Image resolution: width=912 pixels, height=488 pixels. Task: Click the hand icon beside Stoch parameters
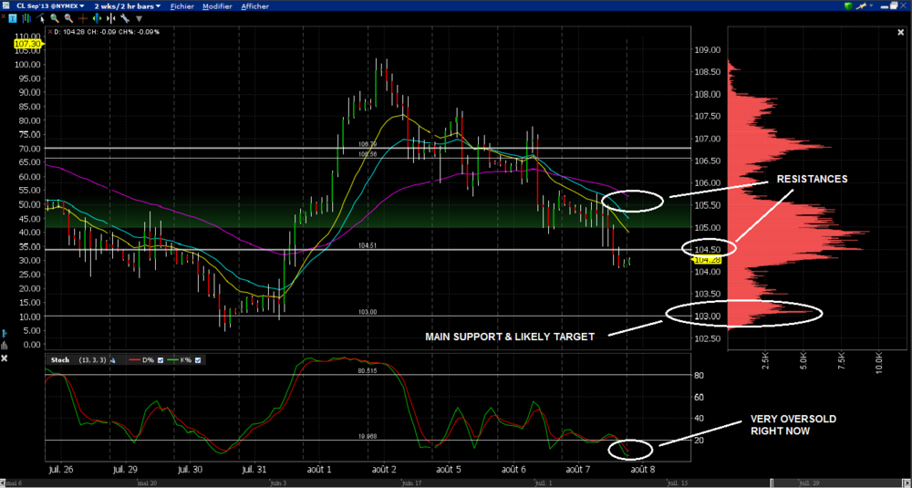tap(113, 360)
